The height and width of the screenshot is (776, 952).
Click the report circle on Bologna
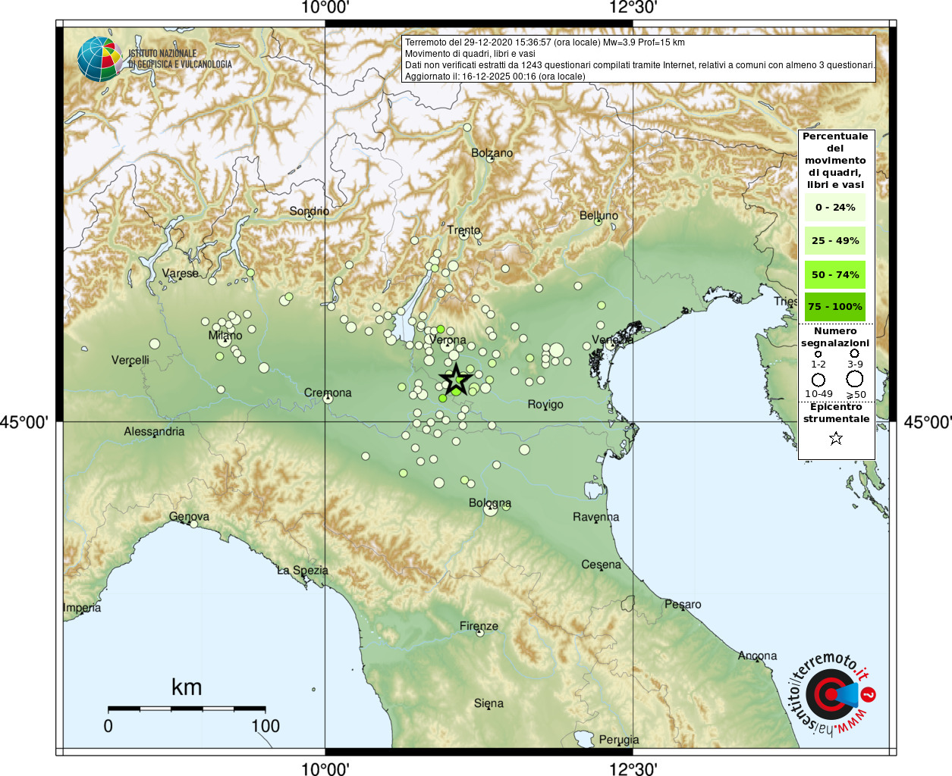(x=491, y=508)
